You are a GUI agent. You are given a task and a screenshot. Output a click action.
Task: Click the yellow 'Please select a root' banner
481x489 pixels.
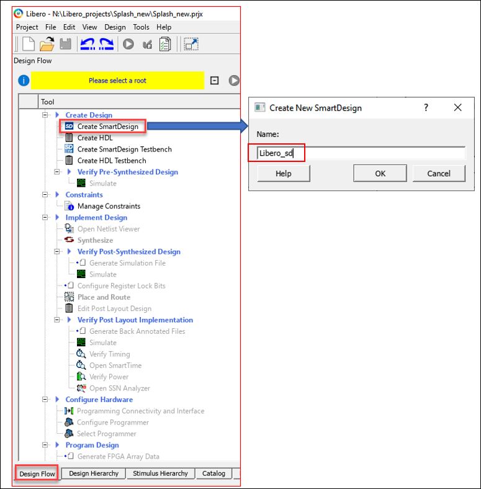[x=117, y=81]
